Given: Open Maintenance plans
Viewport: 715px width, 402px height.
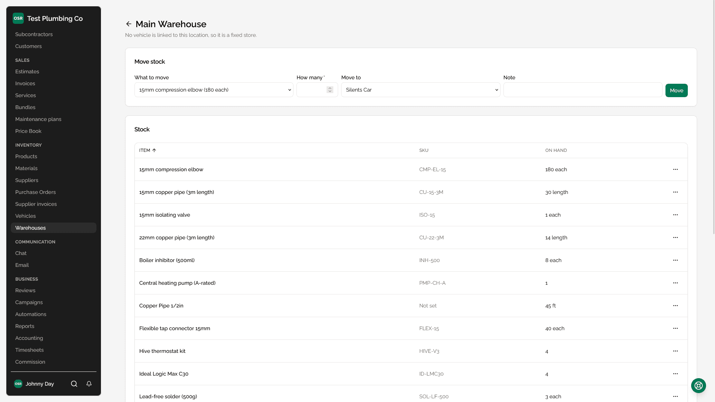Looking at the screenshot, I should click(38, 119).
